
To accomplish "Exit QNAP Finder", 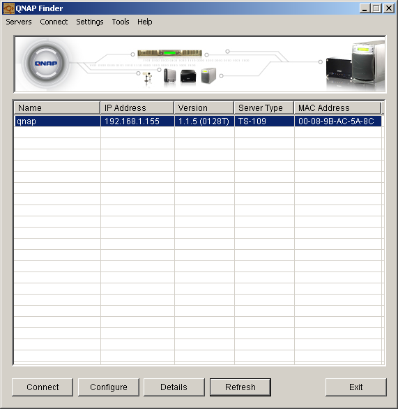I will click(355, 387).
